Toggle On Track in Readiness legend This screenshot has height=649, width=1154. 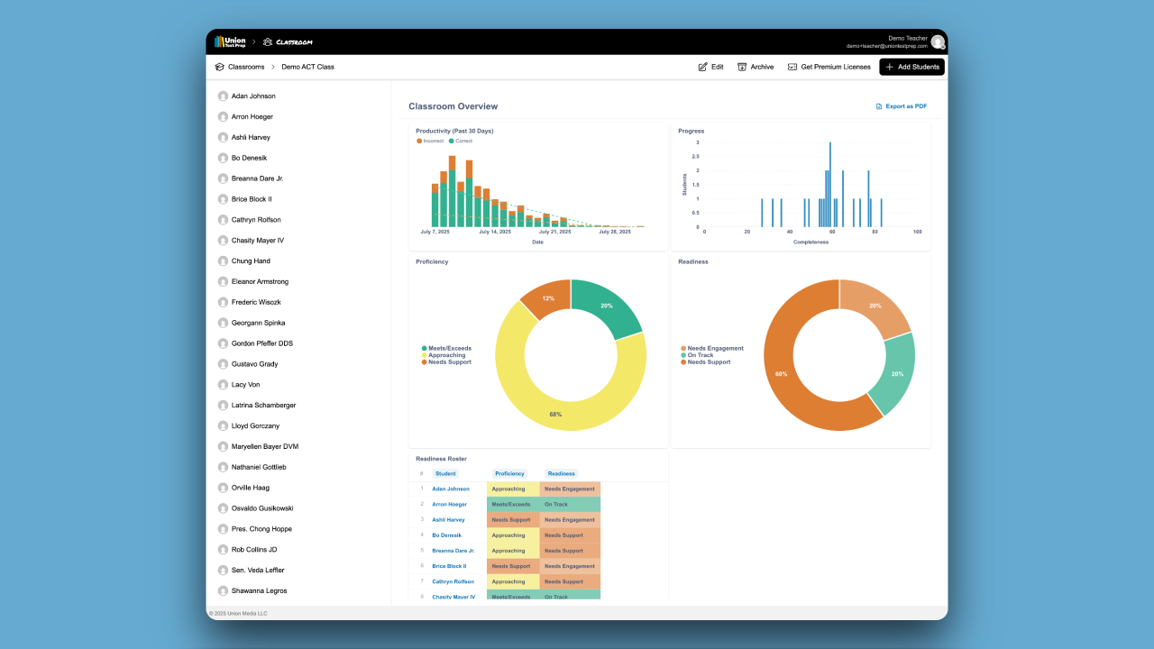(x=697, y=355)
